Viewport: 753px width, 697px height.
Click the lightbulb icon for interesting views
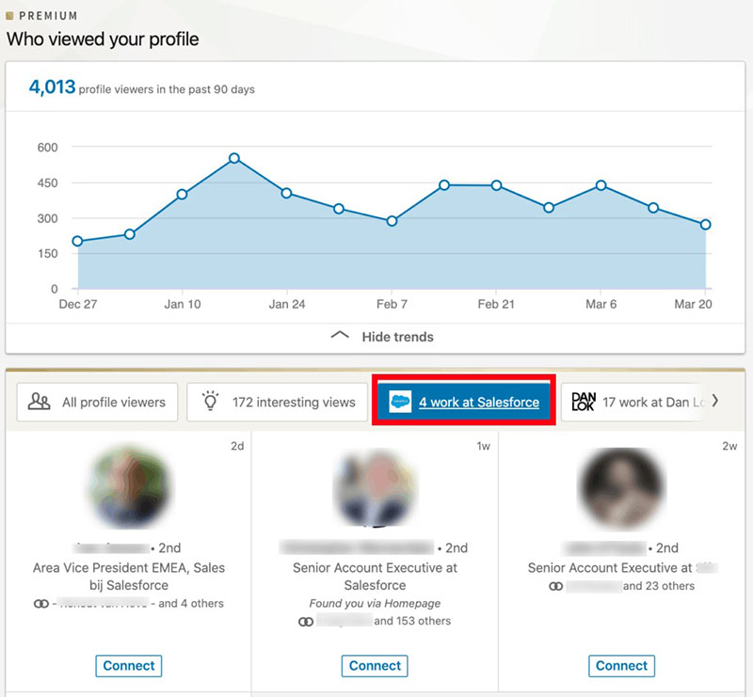[x=210, y=401]
